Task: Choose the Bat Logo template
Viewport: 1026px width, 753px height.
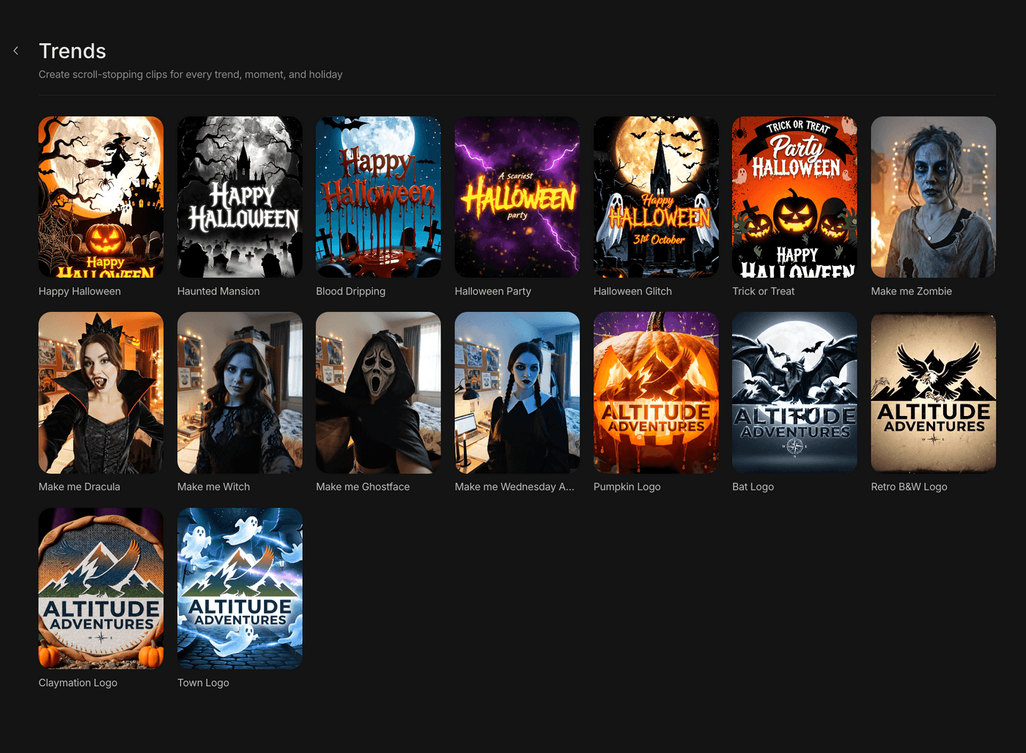Action: point(794,393)
